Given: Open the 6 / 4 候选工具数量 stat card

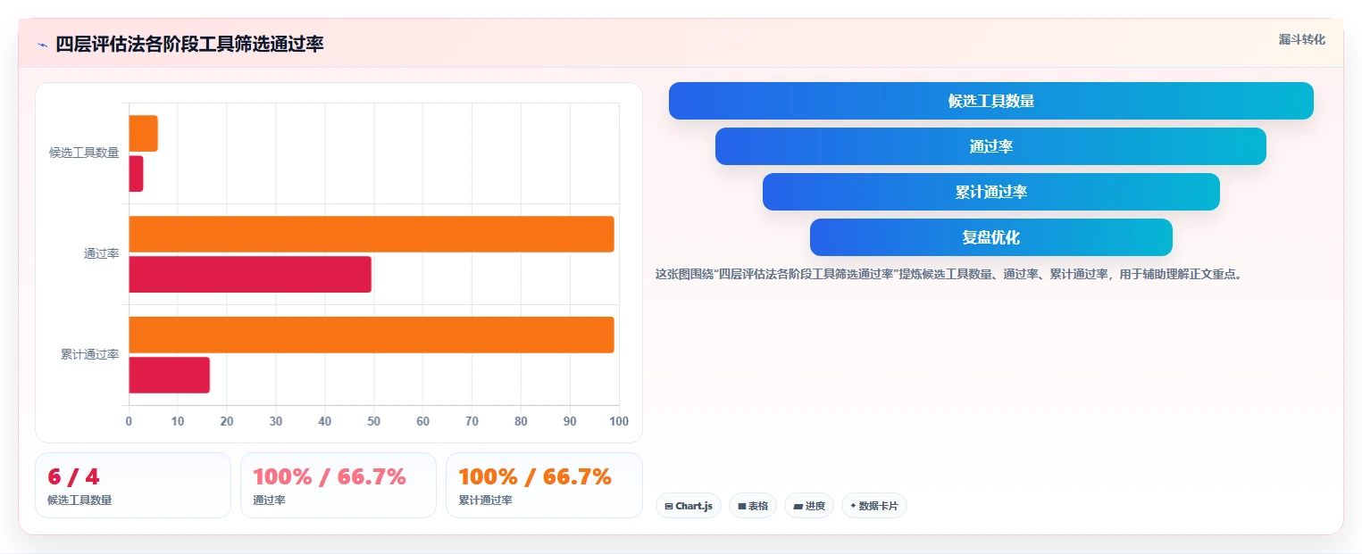Looking at the screenshot, I should 133,485.
